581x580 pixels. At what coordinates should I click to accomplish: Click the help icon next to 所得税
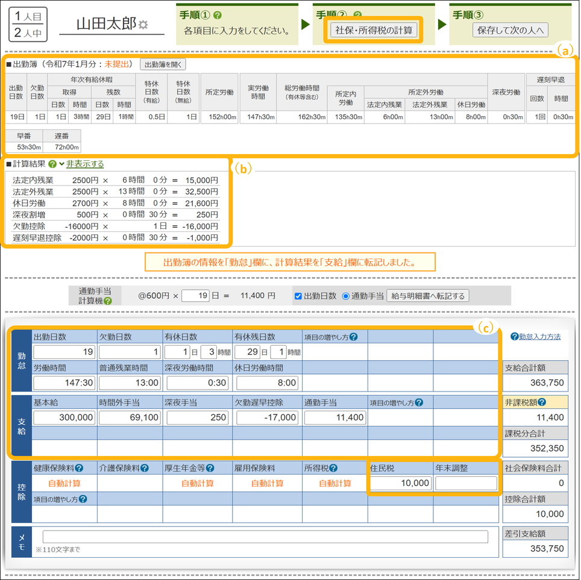pyautogui.click(x=333, y=468)
